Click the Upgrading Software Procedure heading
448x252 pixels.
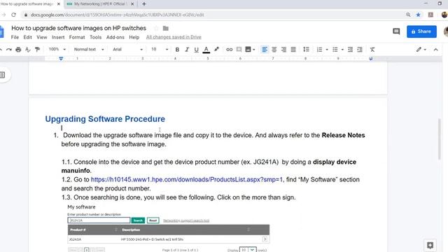click(x=105, y=119)
